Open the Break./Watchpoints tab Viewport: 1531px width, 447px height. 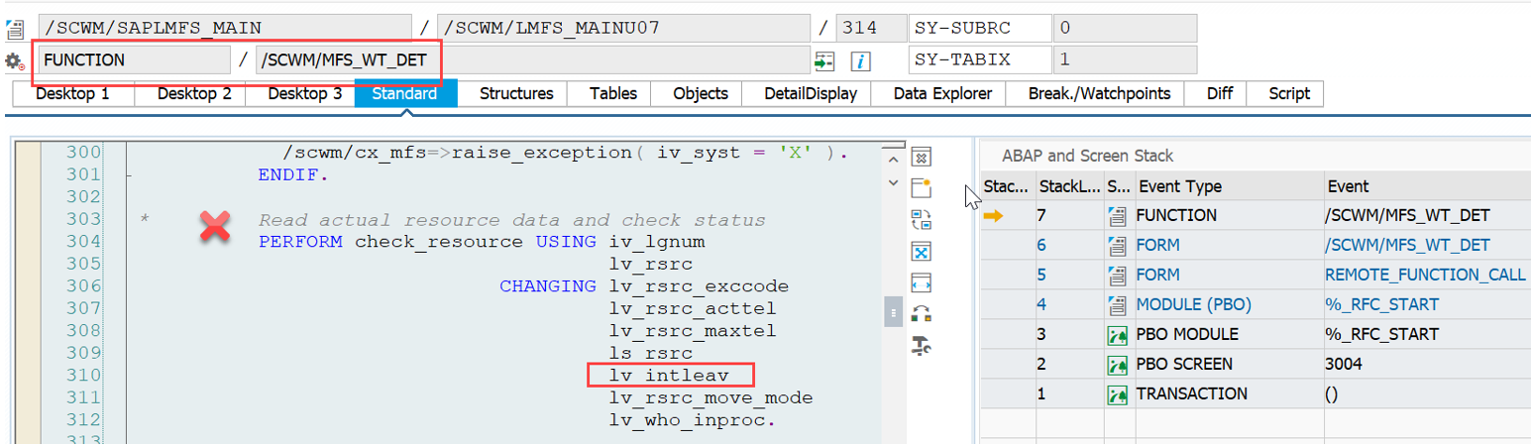(1099, 93)
